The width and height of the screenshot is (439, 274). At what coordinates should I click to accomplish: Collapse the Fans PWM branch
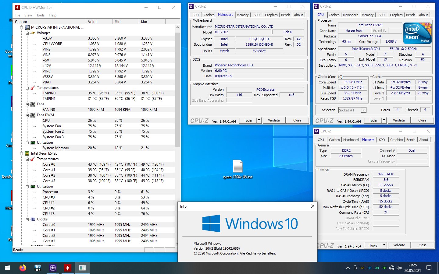(27, 115)
